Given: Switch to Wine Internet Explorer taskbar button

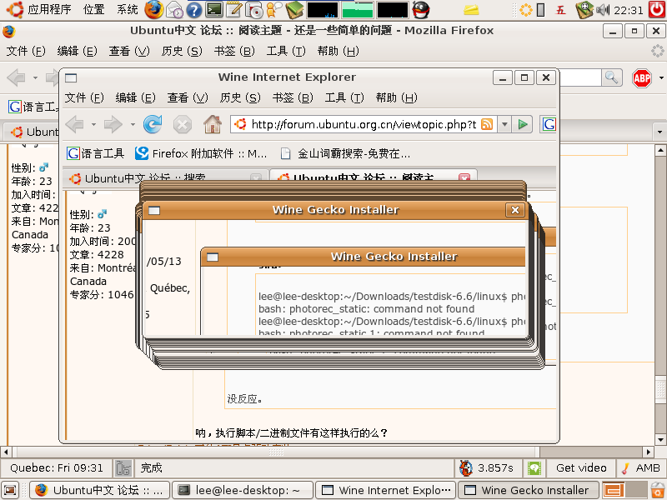Looking at the screenshot, I should (x=386, y=490).
